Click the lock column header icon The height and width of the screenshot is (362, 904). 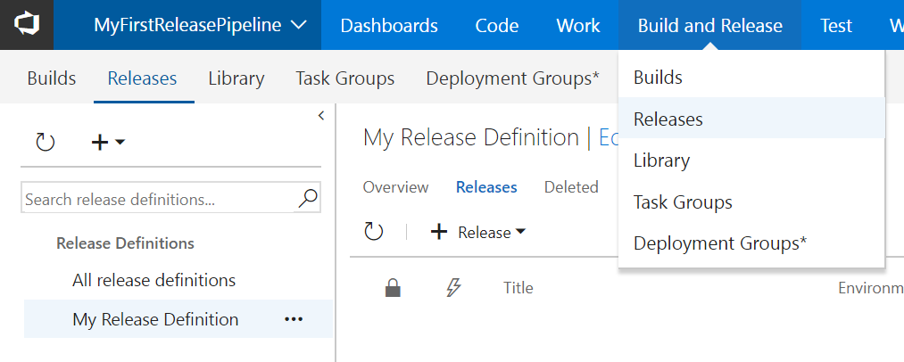(392, 287)
